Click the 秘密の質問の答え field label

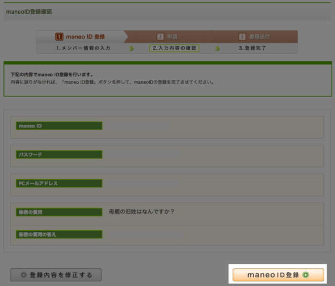click(59, 234)
